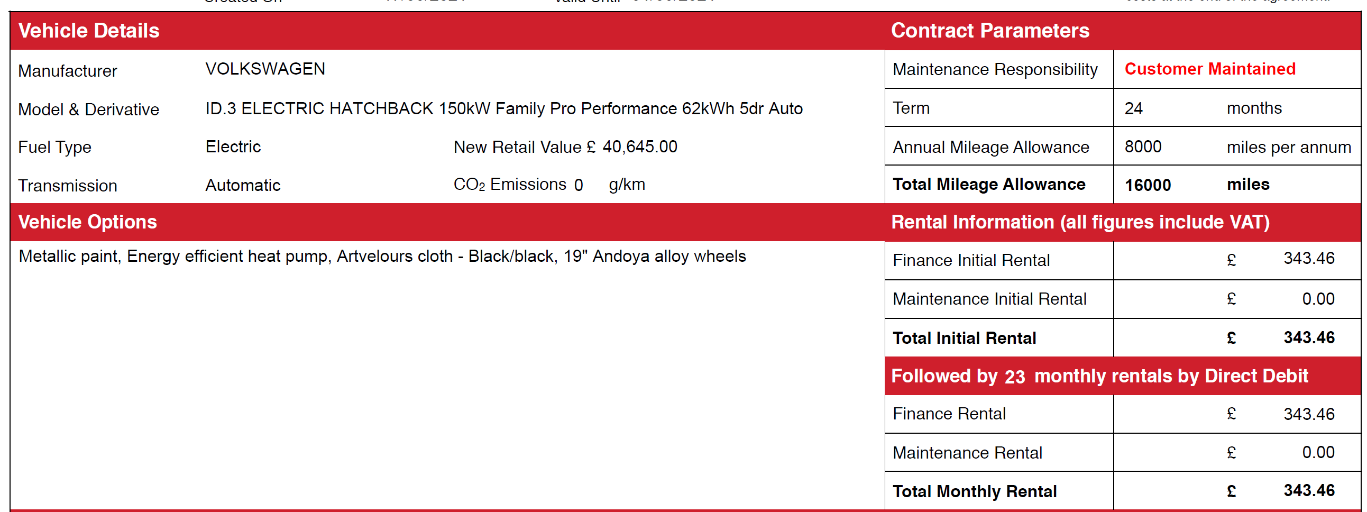
Task: Select the Total Initial Rental bold amount
Action: click(x=1309, y=337)
